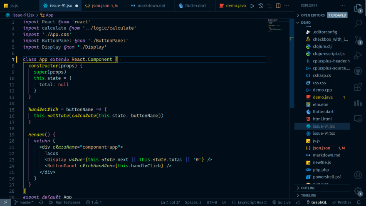
Task: Open powershell.ps1 in Explorer
Action: pos(327,177)
